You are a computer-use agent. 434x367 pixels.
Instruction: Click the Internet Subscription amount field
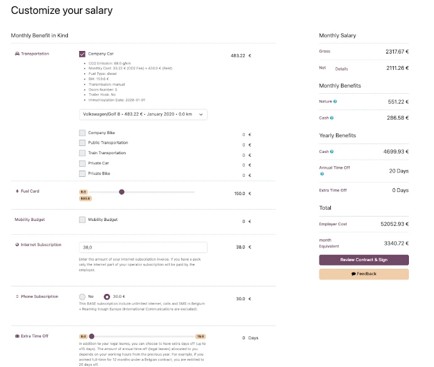point(143,248)
